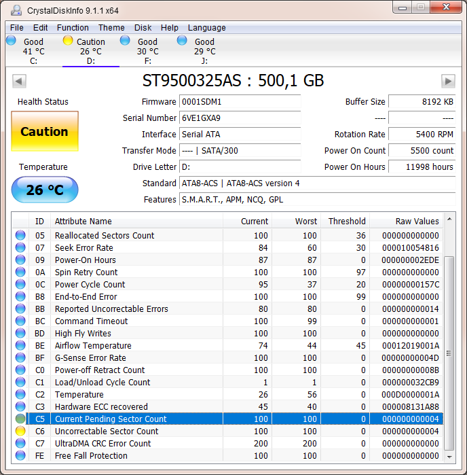Viewport: 467px width, 475px height.
Task: Click the ST9500325AS : 500,1 GB disk title
Action: click(x=233, y=81)
